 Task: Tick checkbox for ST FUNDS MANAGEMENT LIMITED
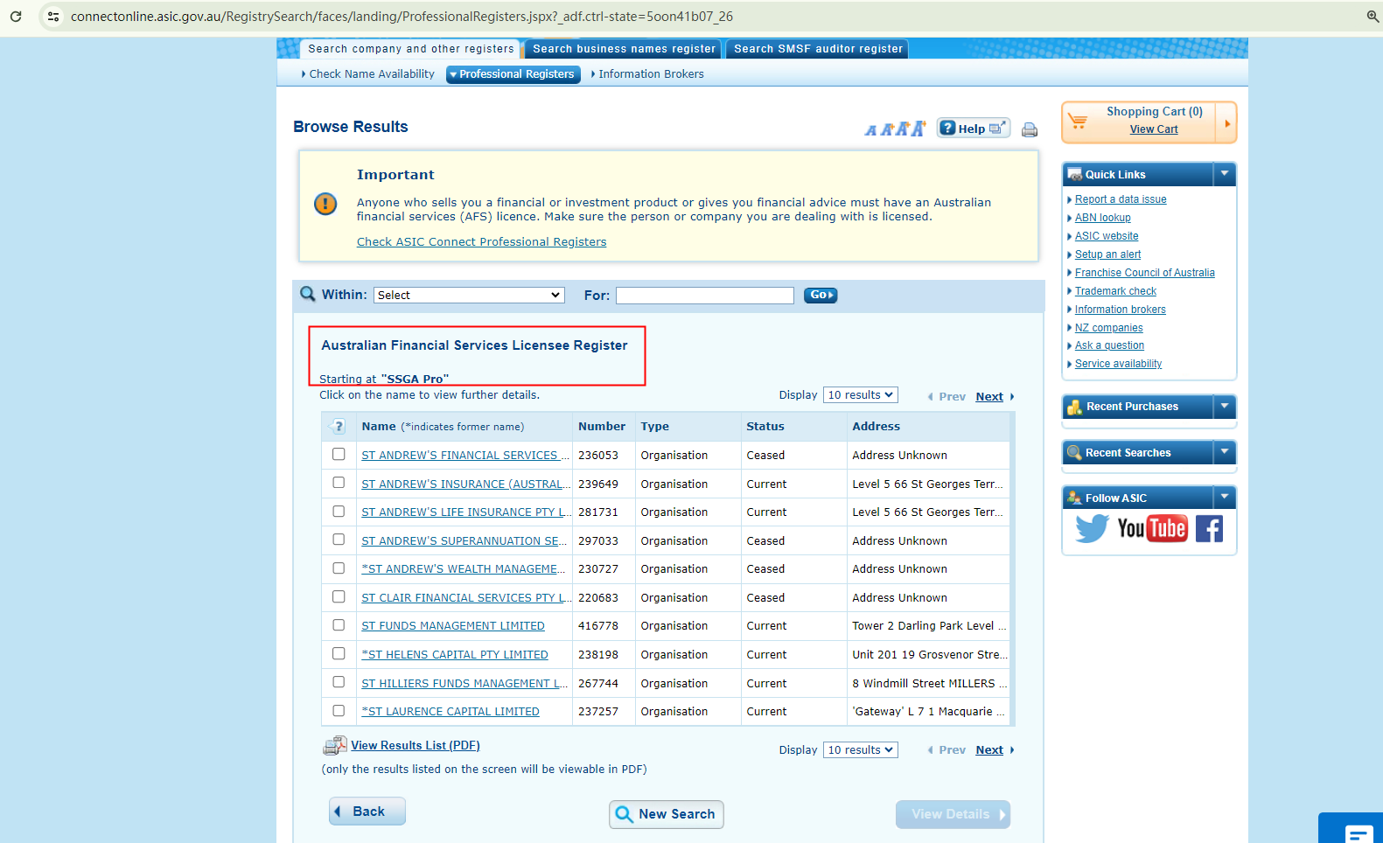pos(339,624)
